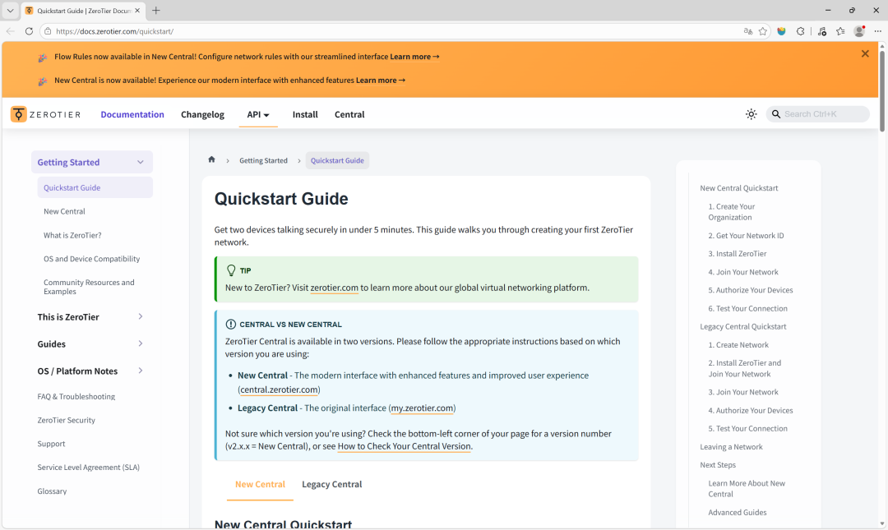Jump to 6. Test Your Connection
The image size is (888, 530).
[x=747, y=309]
